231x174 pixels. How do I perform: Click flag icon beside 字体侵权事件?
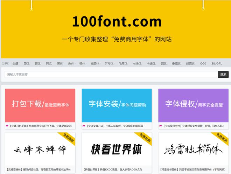click(160, 126)
